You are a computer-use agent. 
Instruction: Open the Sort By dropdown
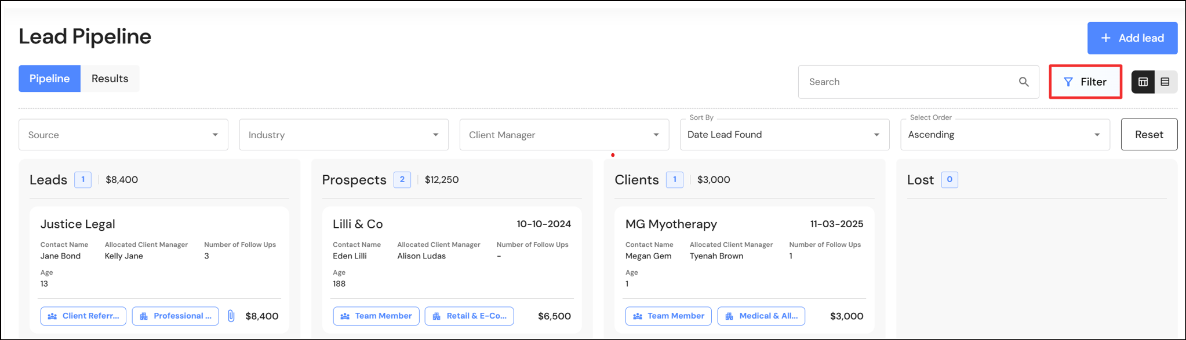(784, 135)
